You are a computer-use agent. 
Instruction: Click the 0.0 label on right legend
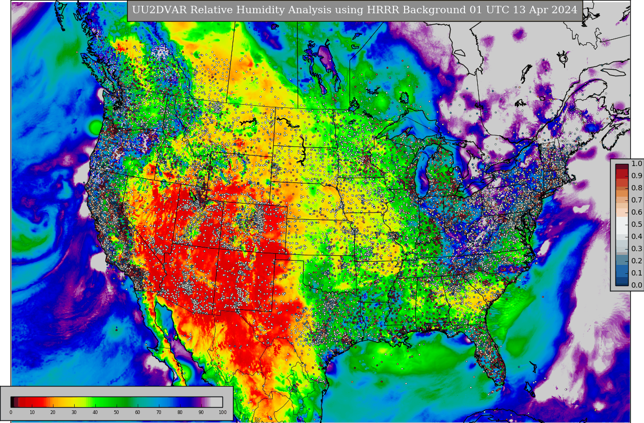tap(637, 285)
